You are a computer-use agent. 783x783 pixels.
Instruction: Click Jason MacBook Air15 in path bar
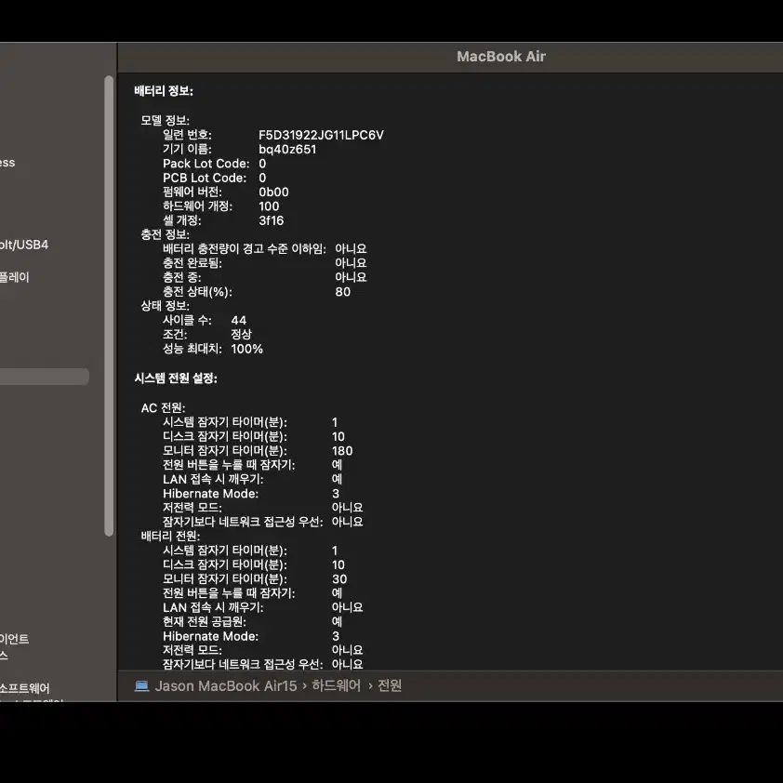point(226,685)
